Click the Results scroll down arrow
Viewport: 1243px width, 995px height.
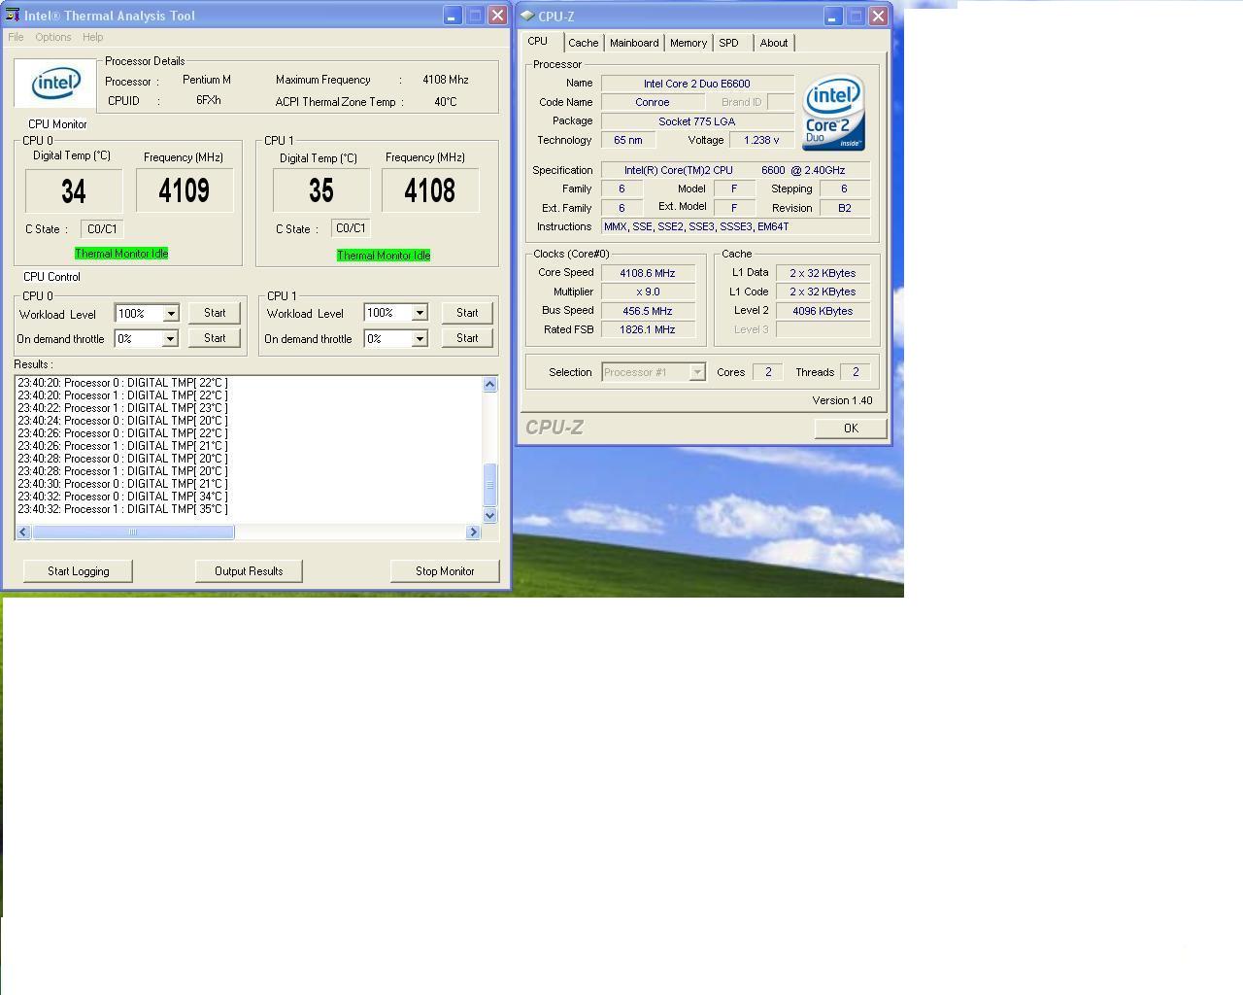click(490, 516)
